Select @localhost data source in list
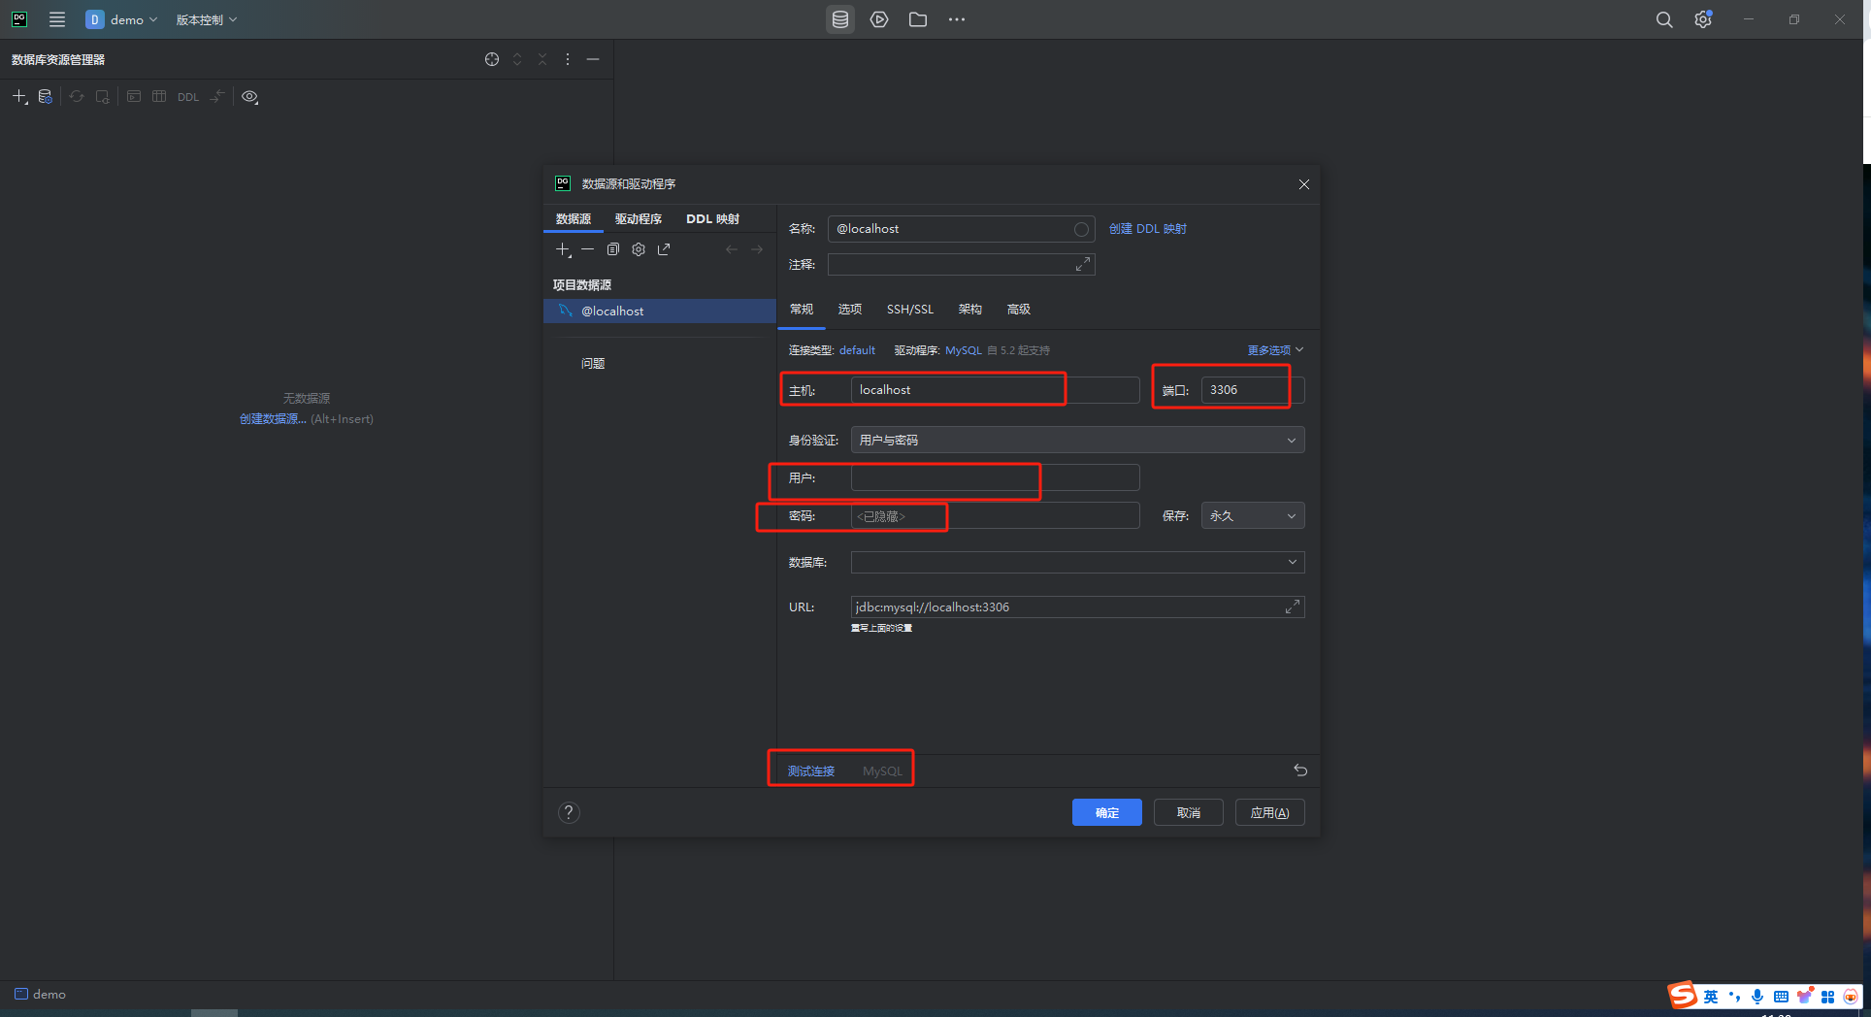 point(660,312)
